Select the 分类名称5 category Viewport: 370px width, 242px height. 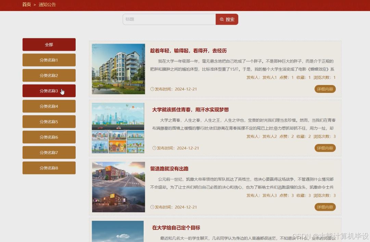tap(49, 121)
